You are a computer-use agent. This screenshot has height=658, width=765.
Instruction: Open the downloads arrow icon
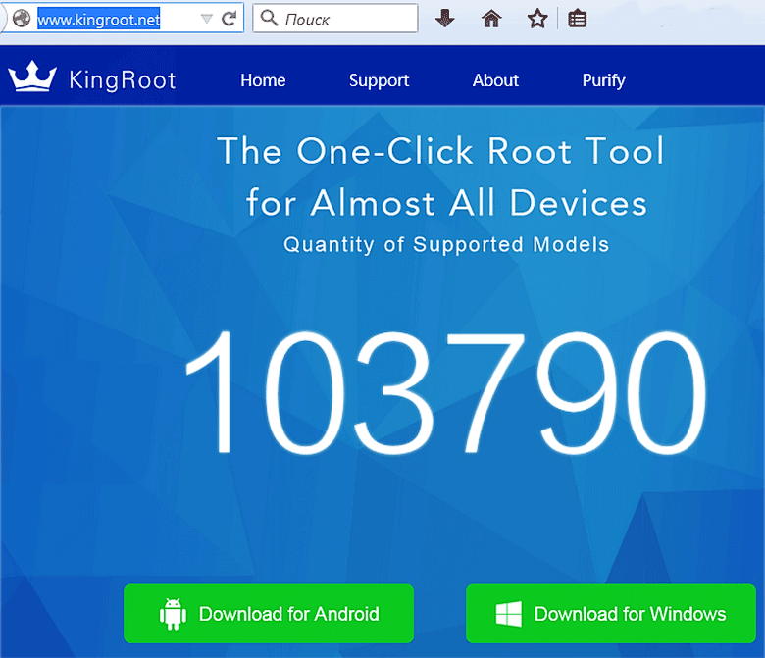444,19
